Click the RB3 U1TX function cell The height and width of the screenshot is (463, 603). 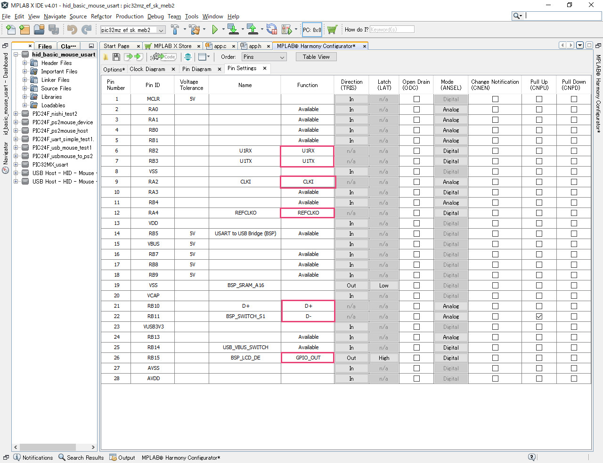point(308,161)
